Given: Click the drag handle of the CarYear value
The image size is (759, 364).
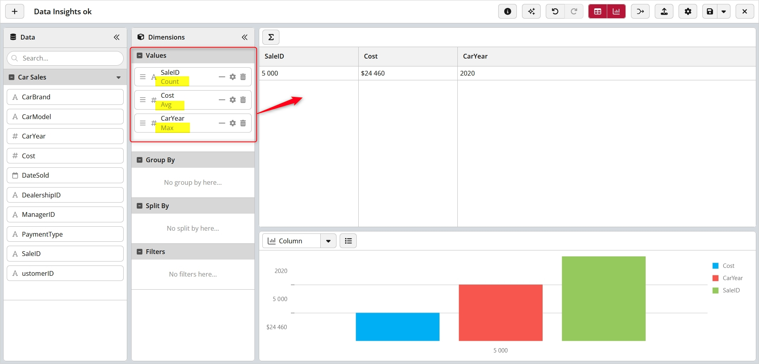Looking at the screenshot, I should [x=143, y=123].
